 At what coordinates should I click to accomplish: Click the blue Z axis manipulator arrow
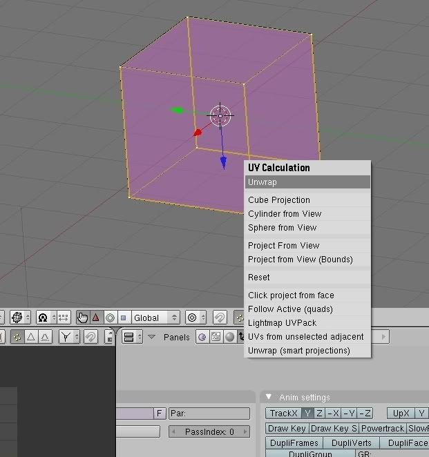coord(223,163)
